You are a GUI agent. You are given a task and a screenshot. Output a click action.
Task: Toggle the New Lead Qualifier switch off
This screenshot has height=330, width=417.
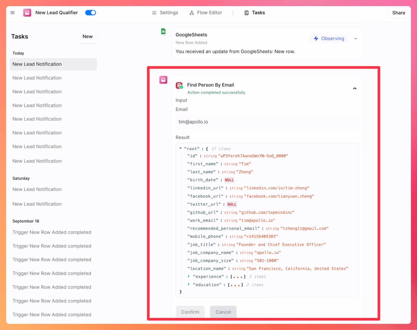90,12
